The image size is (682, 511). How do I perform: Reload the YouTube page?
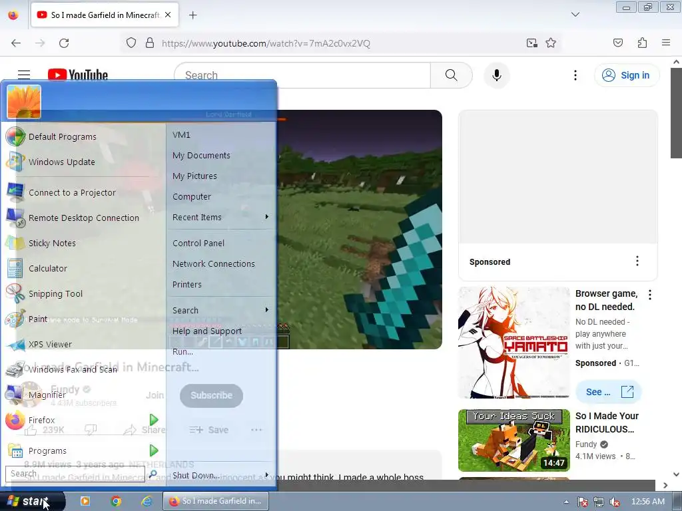point(64,43)
